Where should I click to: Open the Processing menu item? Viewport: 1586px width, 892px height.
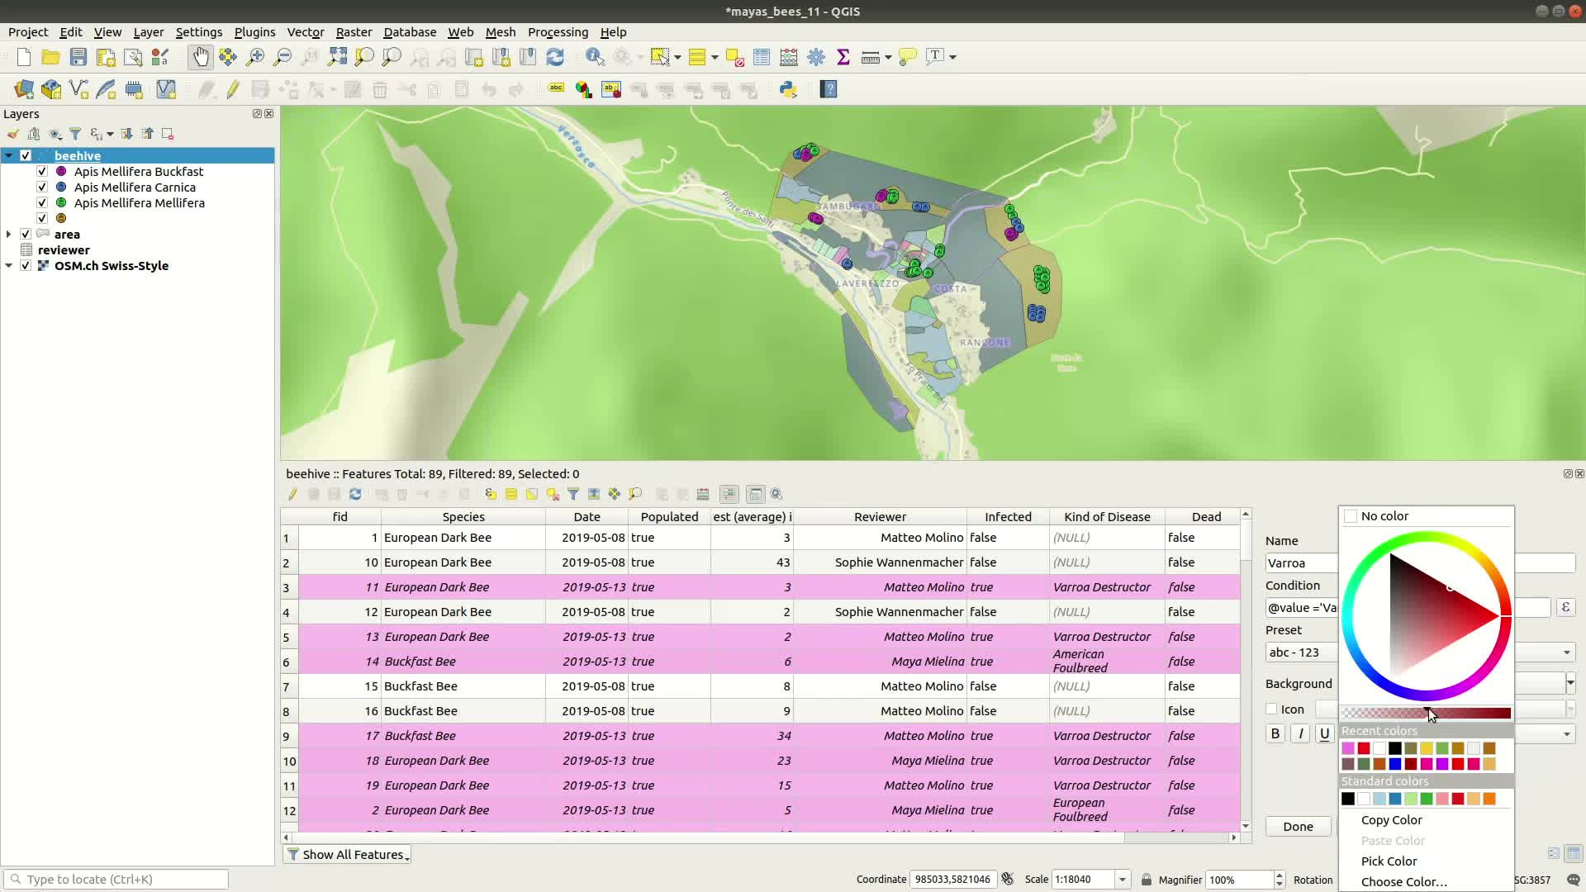tap(558, 31)
